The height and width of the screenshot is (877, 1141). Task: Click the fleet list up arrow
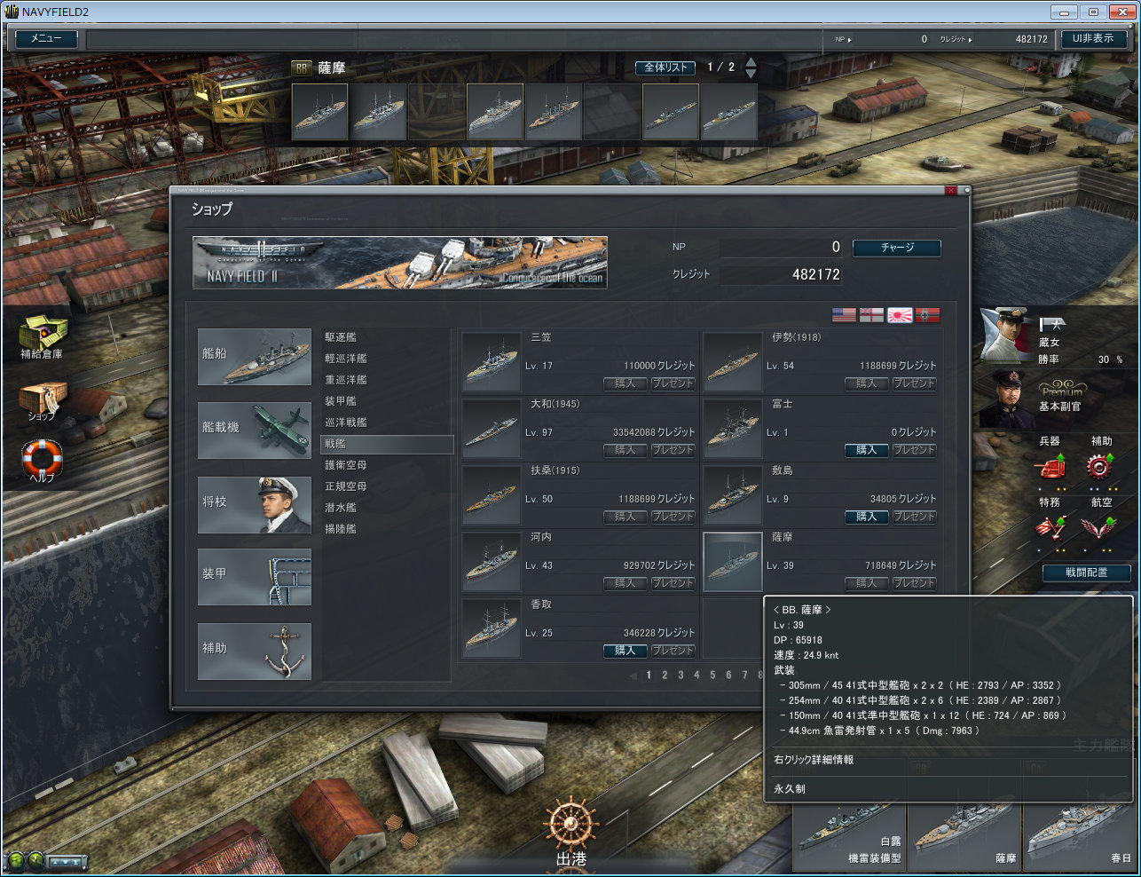tap(751, 62)
